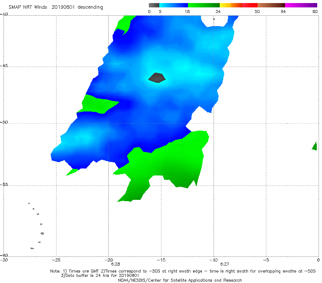Click the latitude axis label '-55'
Image resolution: width=322 pixels, height=283 pixels.
coord(4,185)
